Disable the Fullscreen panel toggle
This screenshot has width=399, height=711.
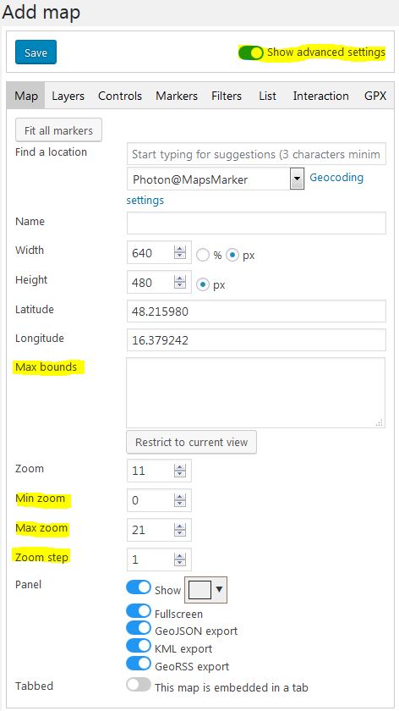(138, 611)
